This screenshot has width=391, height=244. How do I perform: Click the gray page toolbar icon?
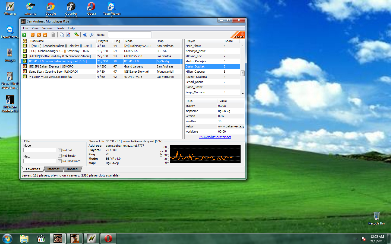click(53, 35)
